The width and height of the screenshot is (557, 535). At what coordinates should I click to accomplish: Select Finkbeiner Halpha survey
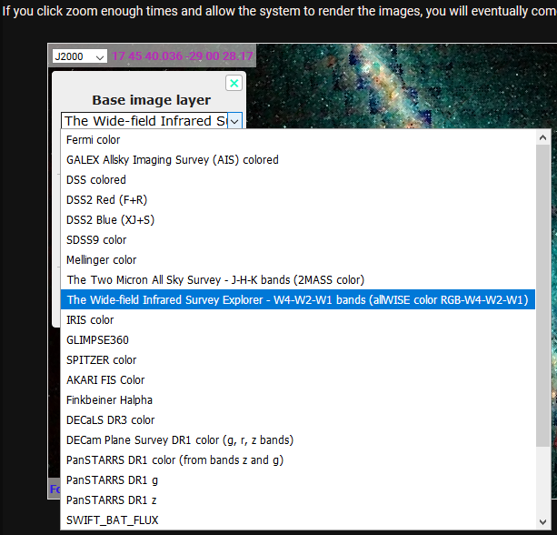pos(110,400)
